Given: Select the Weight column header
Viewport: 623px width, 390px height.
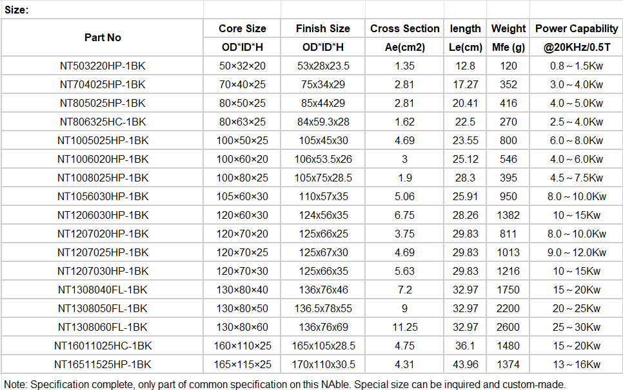Looking at the screenshot, I should coord(508,28).
